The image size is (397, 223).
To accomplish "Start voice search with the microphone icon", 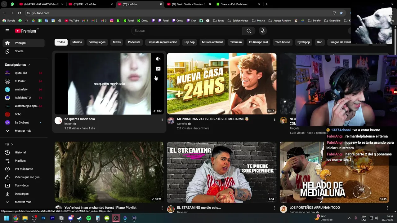I will 263,31.
